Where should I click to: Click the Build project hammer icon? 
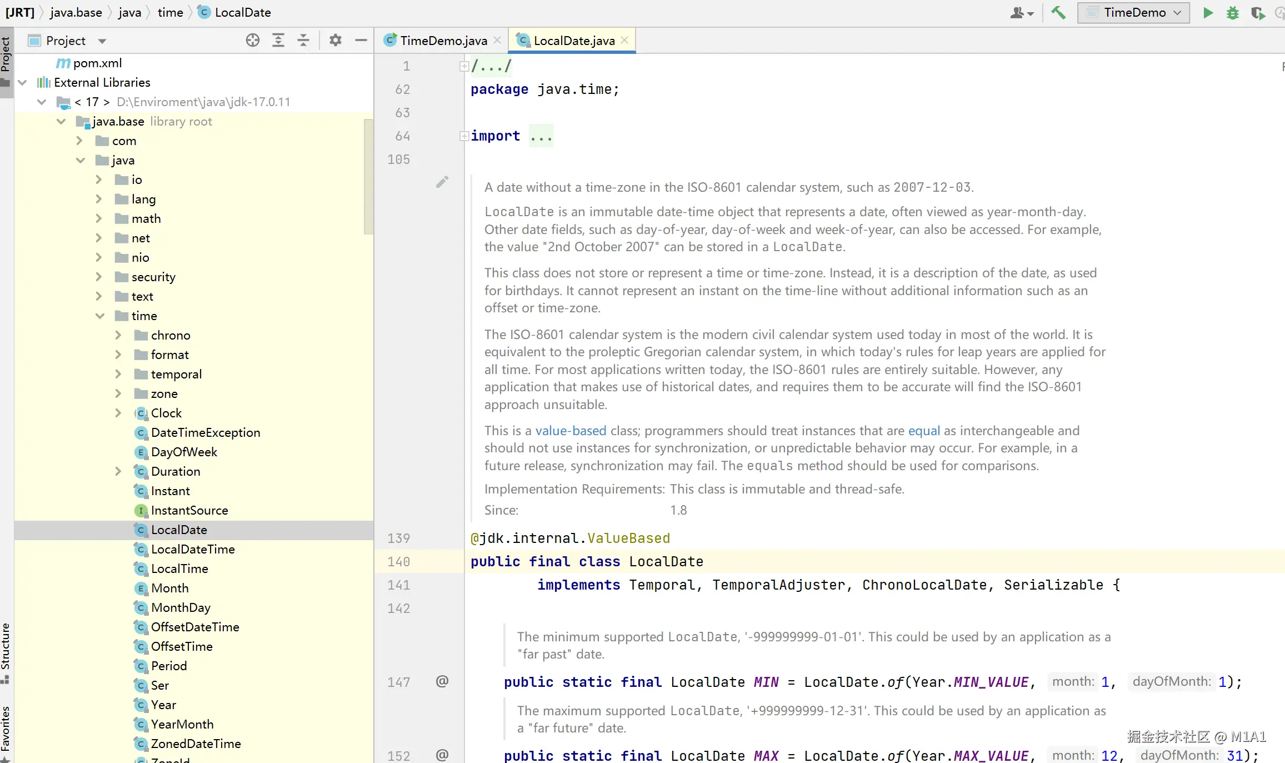coord(1058,12)
